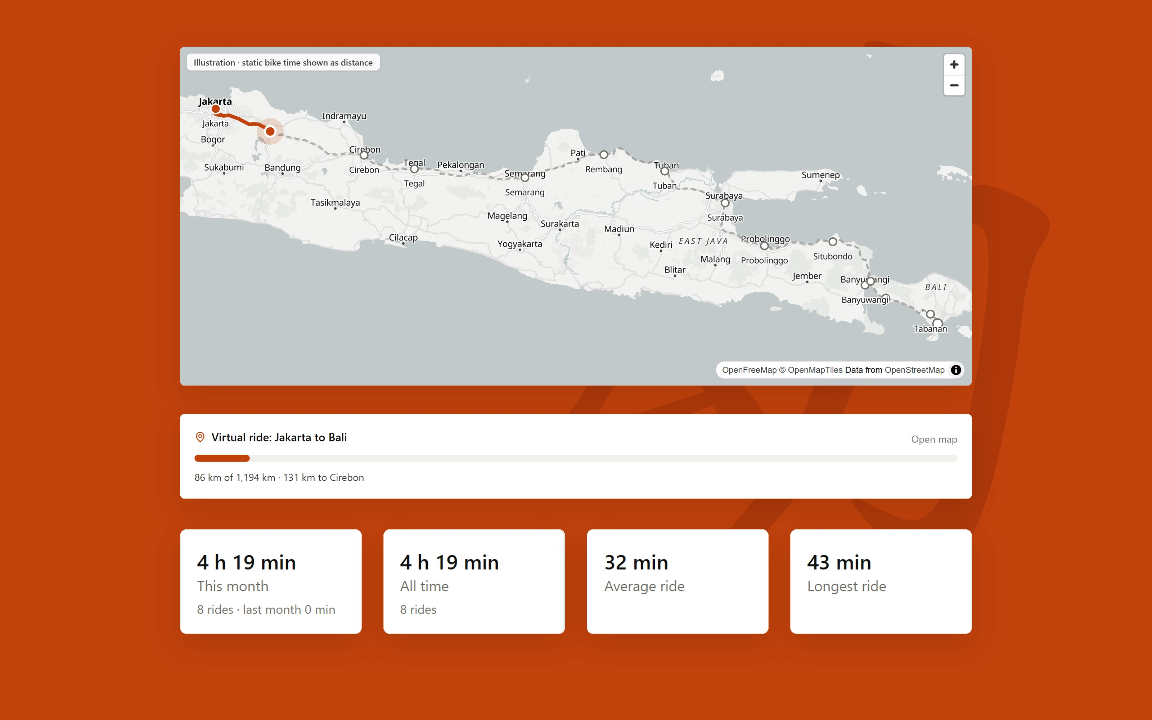The width and height of the screenshot is (1152, 720).
Task: Click the Probolinggo waypoint marker
Action: [764, 246]
